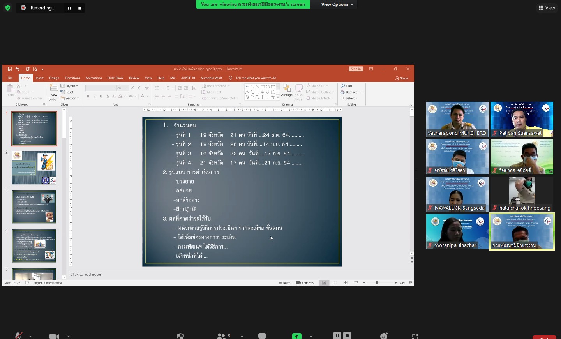Click Zoom's View button at top right
This screenshot has width=561, height=339.
[x=547, y=8]
